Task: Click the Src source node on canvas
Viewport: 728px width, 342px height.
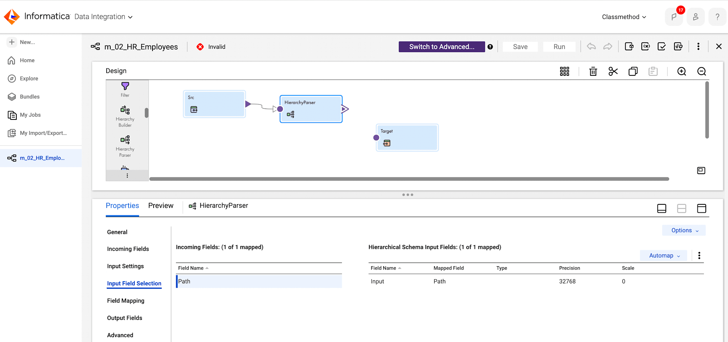Action: (x=214, y=104)
